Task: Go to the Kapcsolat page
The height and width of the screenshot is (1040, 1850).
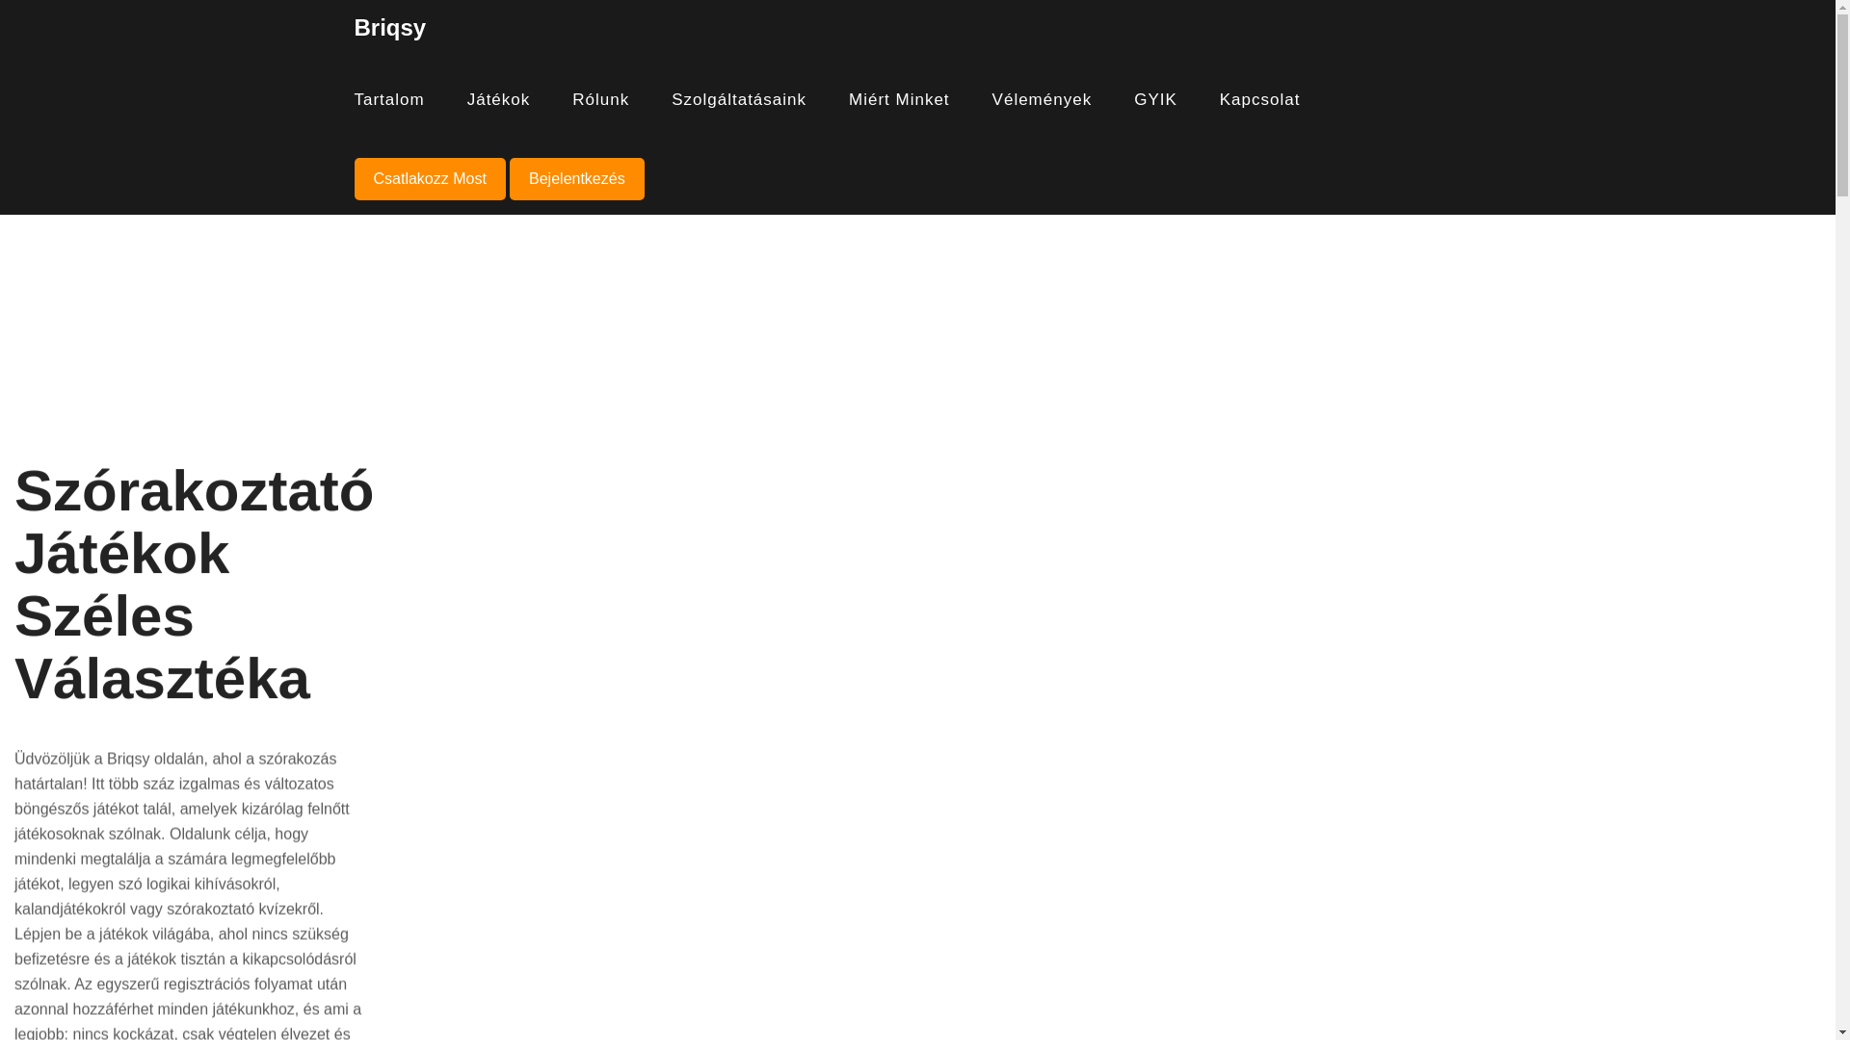Action: pos(1259,100)
